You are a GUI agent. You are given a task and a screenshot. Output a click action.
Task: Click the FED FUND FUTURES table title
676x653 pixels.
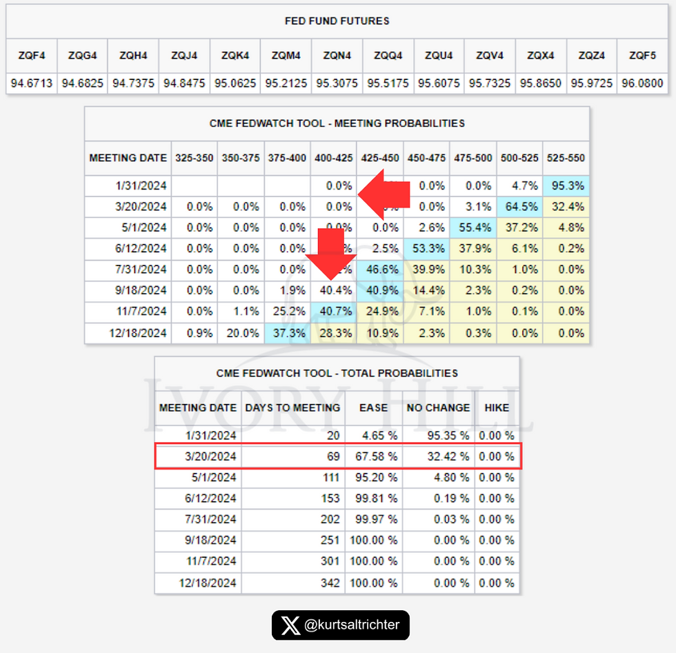coord(337,21)
